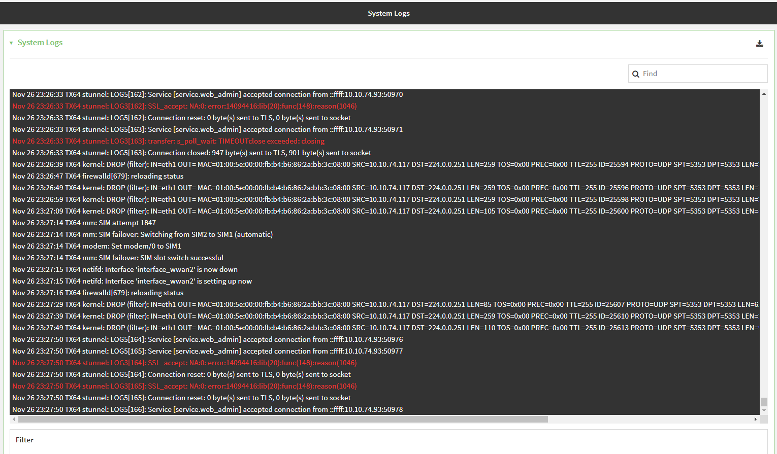This screenshot has width=777, height=454.
Task: Click the 'Set modem/0 to SIM1' log line
Action: tap(96, 246)
